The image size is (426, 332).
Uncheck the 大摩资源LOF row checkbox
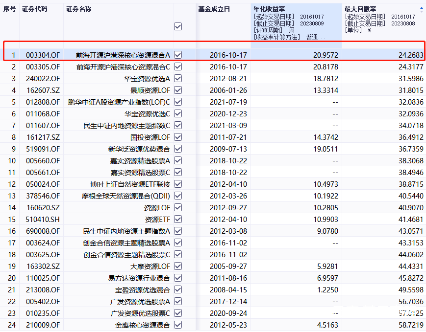point(178,266)
